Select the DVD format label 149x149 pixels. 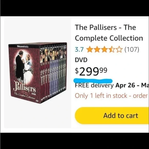tap(81, 60)
